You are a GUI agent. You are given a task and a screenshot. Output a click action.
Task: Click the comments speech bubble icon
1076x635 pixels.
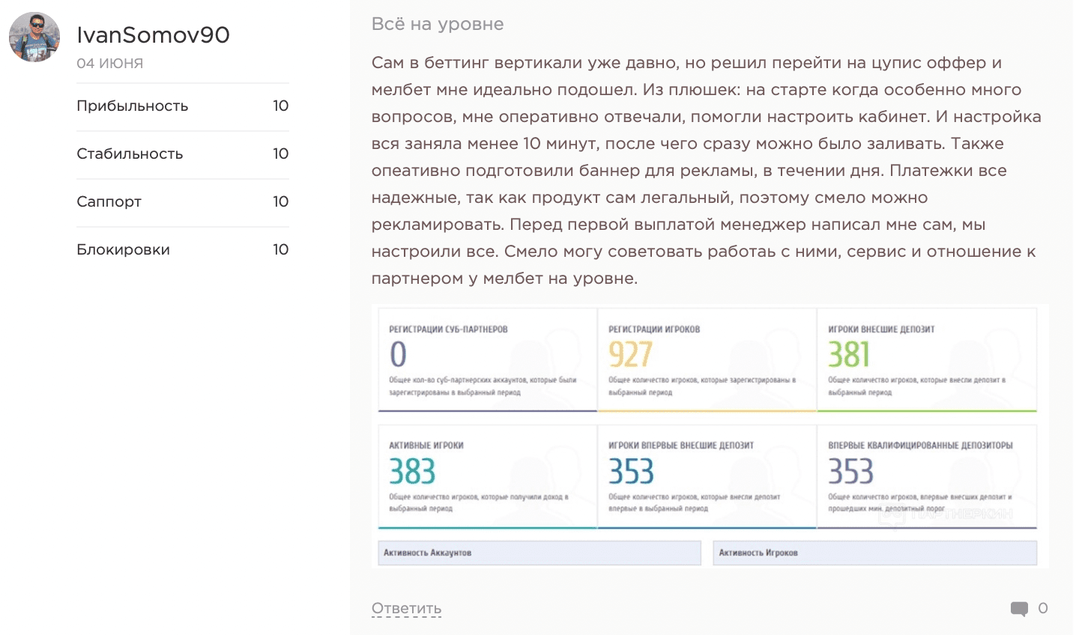1019,609
